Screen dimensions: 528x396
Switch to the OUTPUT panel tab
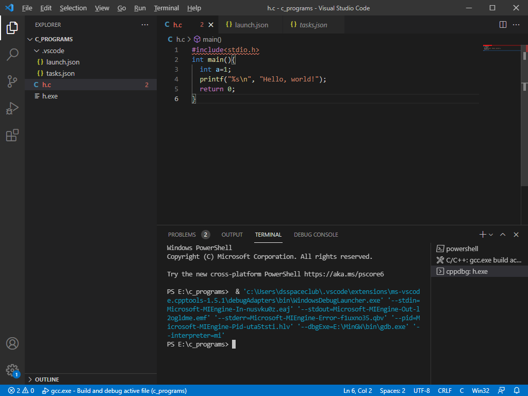232,235
